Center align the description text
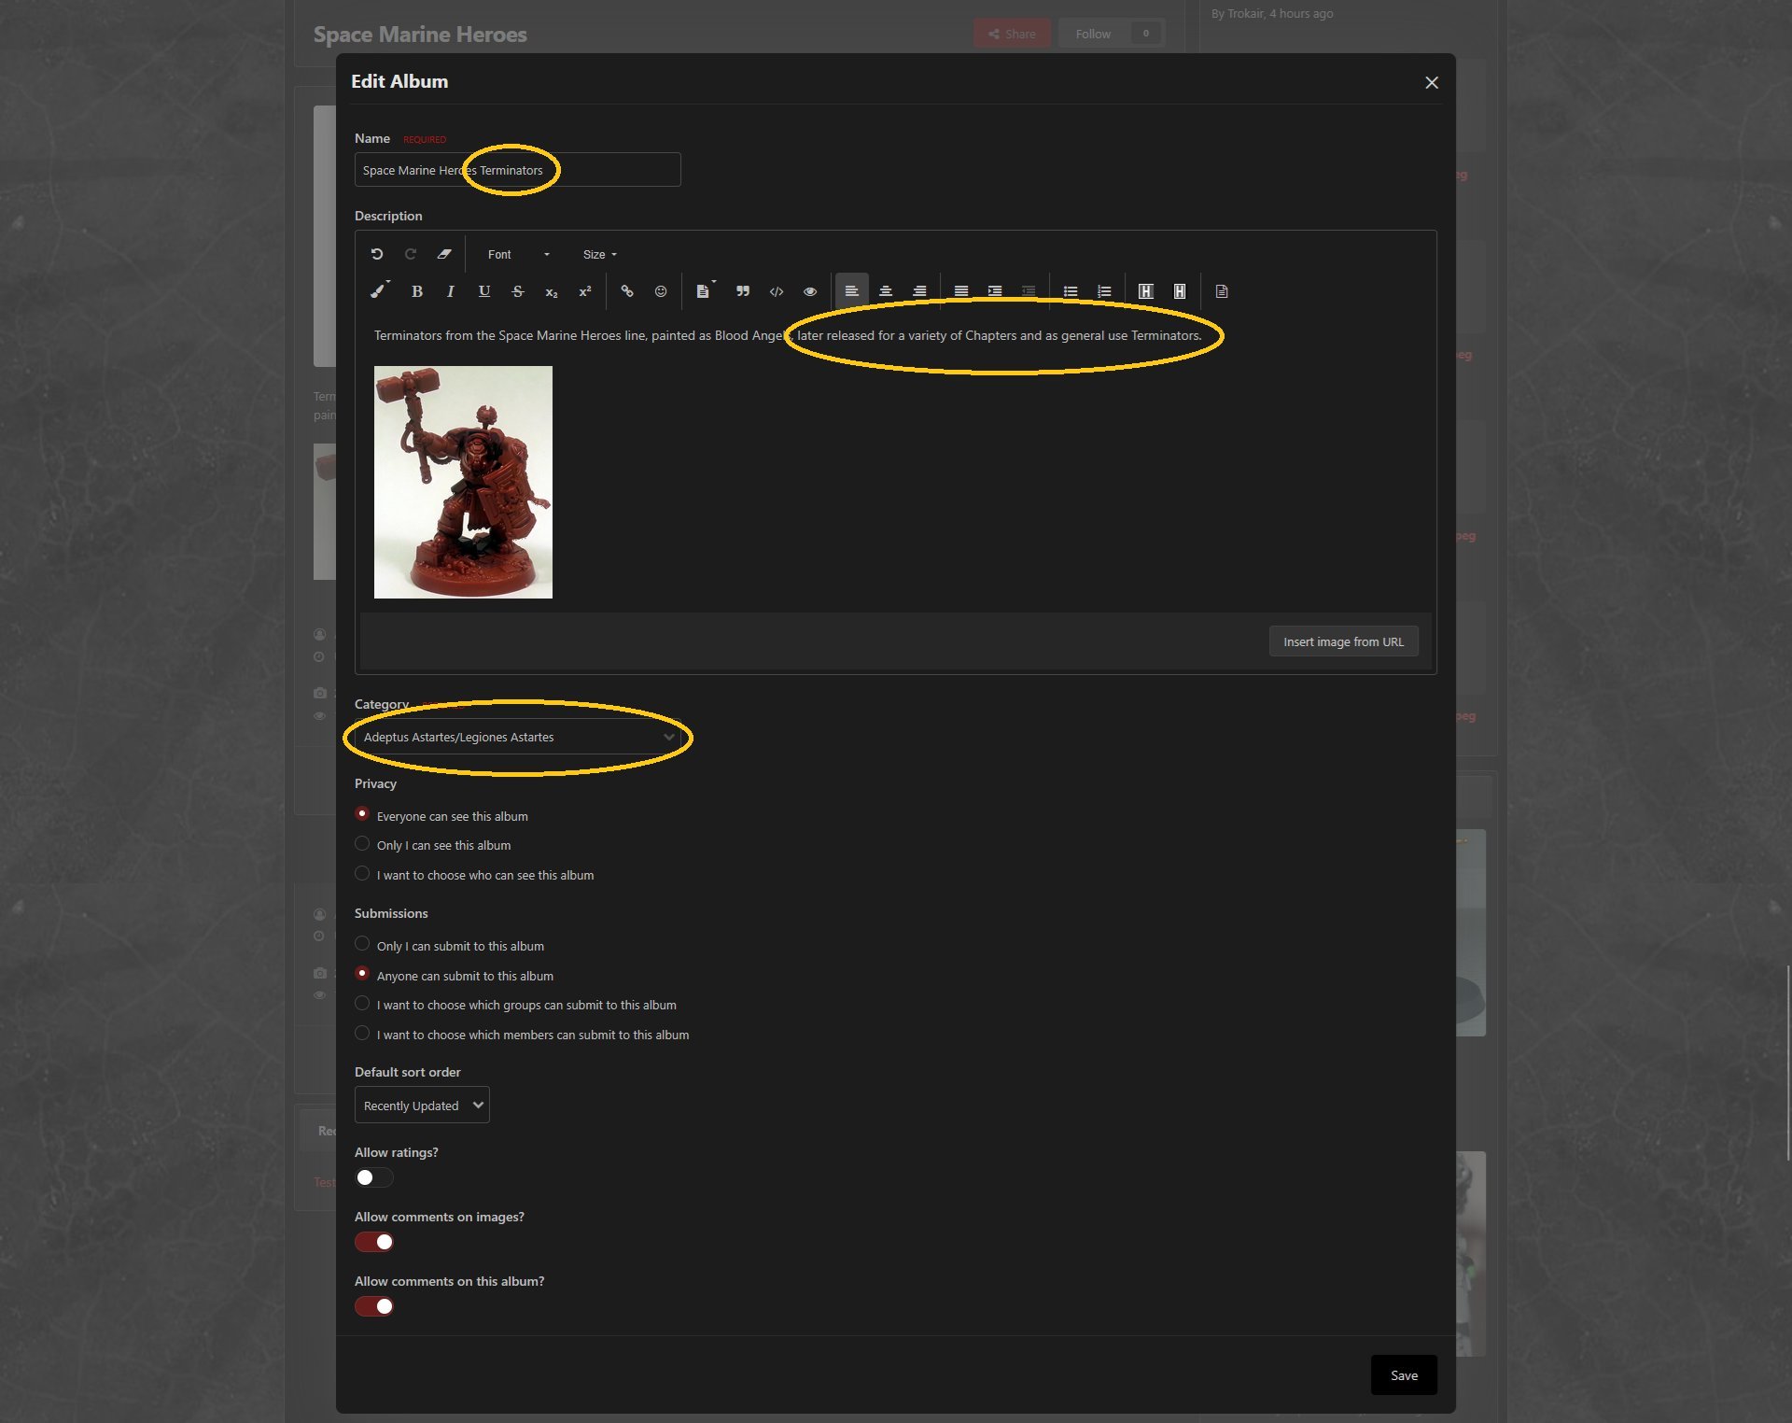This screenshot has width=1792, height=1423. 886,291
